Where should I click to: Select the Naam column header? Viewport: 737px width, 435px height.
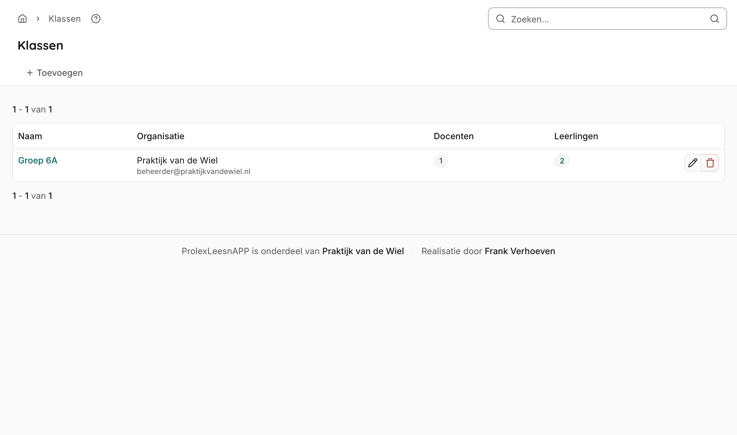(30, 136)
